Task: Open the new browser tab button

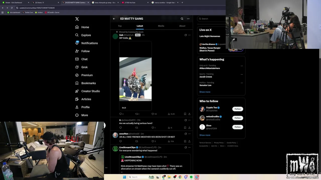Action: point(182,2)
